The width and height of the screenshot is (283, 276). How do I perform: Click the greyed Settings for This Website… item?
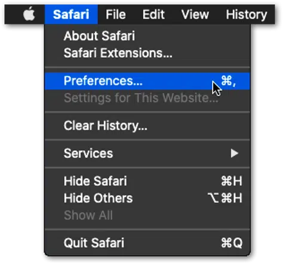(x=147, y=98)
